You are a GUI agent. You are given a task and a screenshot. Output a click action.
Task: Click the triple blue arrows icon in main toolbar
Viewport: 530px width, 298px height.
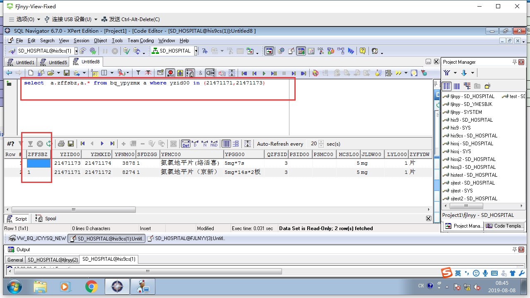pyautogui.click(x=351, y=51)
